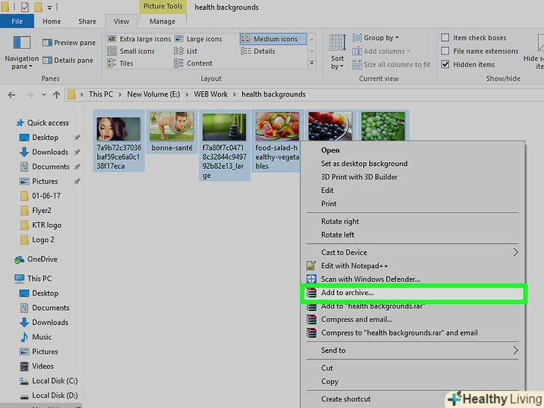
Task: Enable Item check boxes
Action: (445, 37)
